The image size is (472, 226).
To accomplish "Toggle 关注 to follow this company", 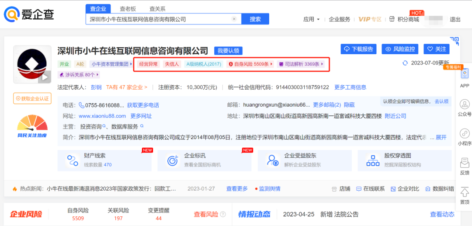I will (436, 49).
